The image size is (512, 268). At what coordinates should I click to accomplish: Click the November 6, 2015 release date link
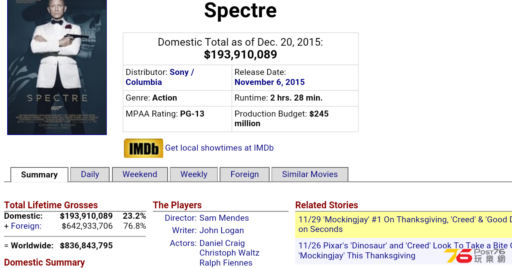[270, 82]
